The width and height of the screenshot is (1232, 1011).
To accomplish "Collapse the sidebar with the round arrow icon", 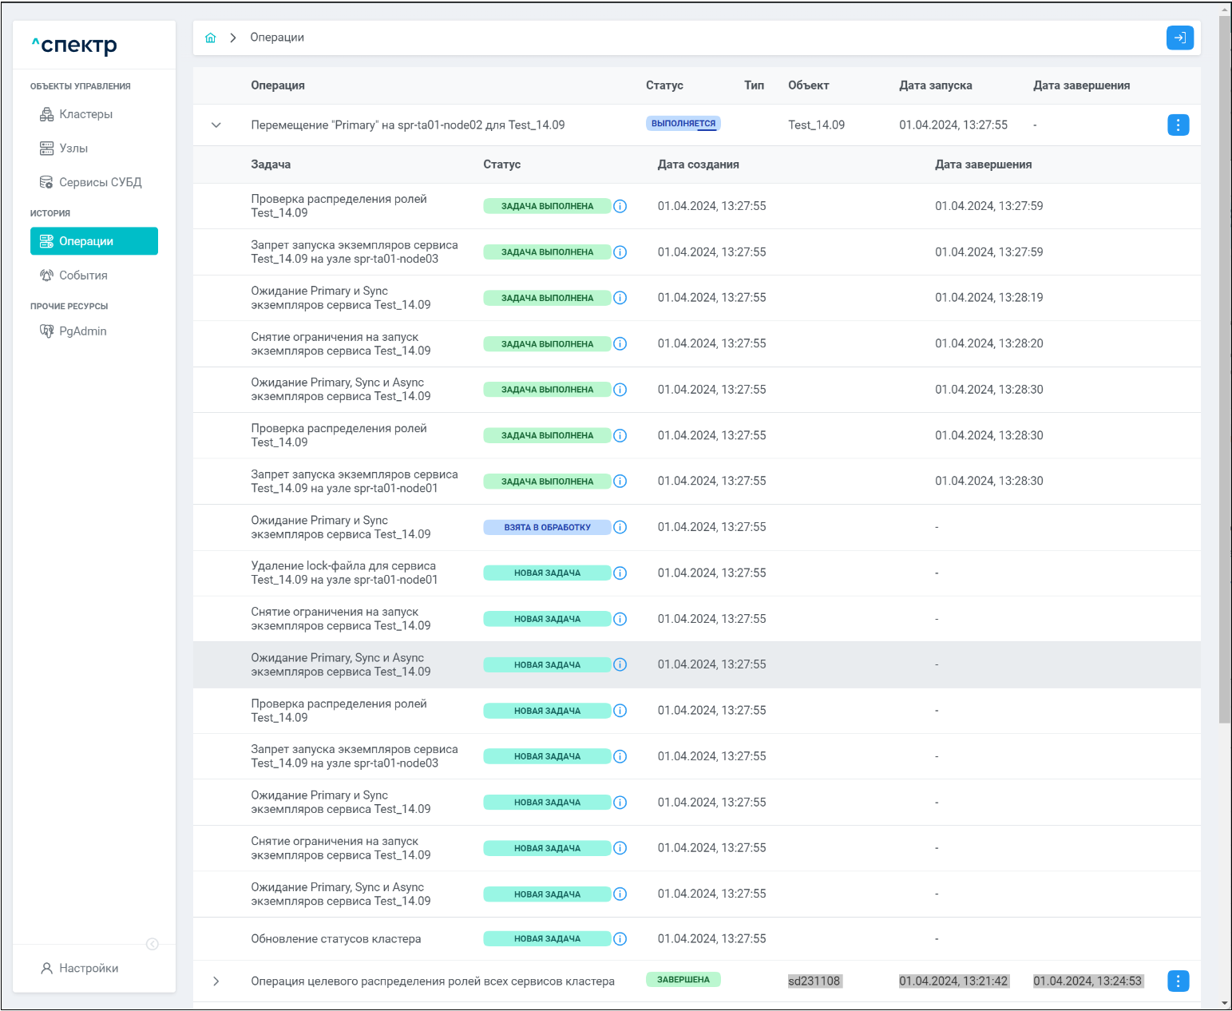I will (152, 944).
